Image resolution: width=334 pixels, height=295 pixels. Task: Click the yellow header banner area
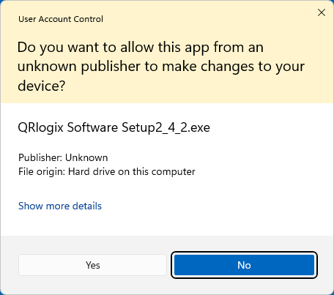(167, 52)
